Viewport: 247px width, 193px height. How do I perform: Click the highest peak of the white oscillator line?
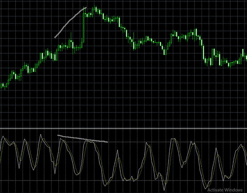click(x=41, y=135)
